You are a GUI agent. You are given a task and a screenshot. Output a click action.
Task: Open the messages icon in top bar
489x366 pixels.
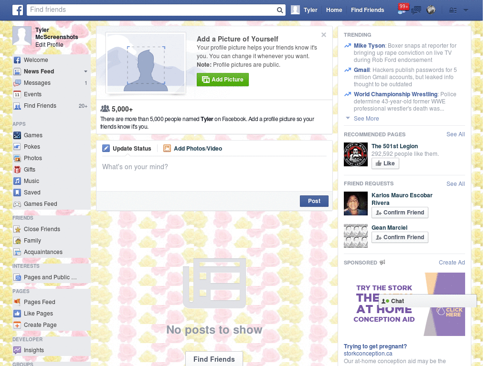[416, 10]
